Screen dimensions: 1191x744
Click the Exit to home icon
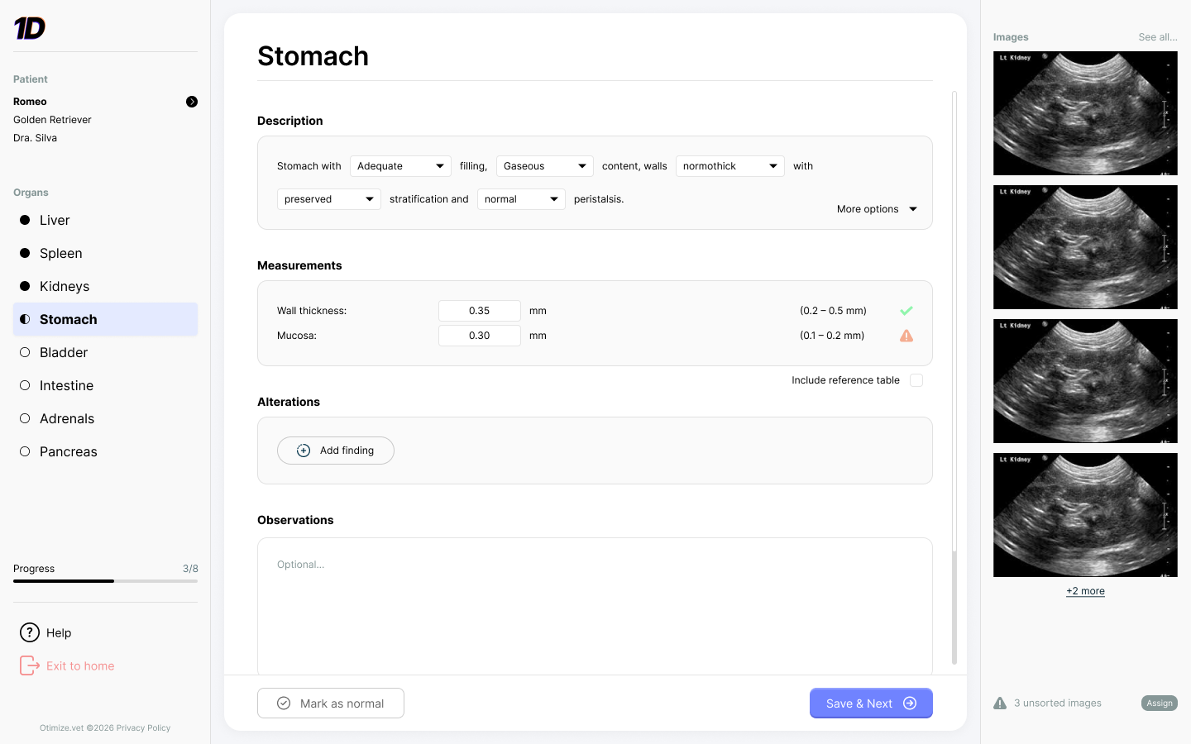tap(30, 665)
